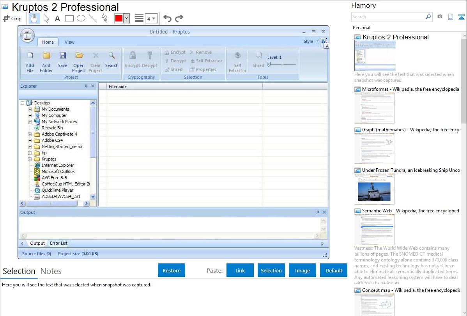Click the round Kruptos application button

pyautogui.click(x=27, y=36)
